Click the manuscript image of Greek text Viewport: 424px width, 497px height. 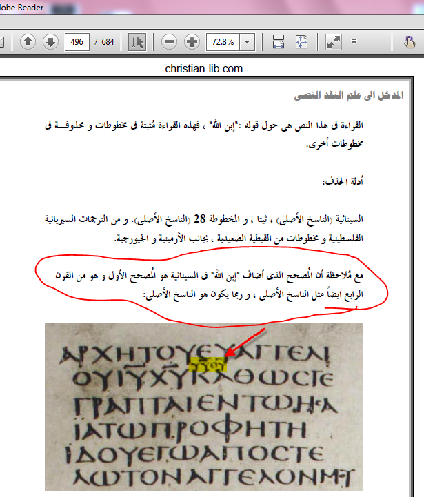click(x=204, y=407)
